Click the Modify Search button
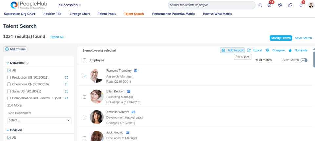The image size is (315, 141). [281, 38]
